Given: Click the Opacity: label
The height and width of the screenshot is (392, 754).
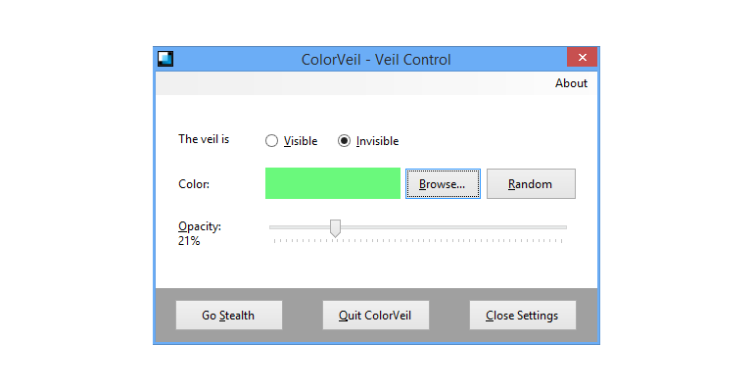Looking at the screenshot, I should (x=200, y=226).
